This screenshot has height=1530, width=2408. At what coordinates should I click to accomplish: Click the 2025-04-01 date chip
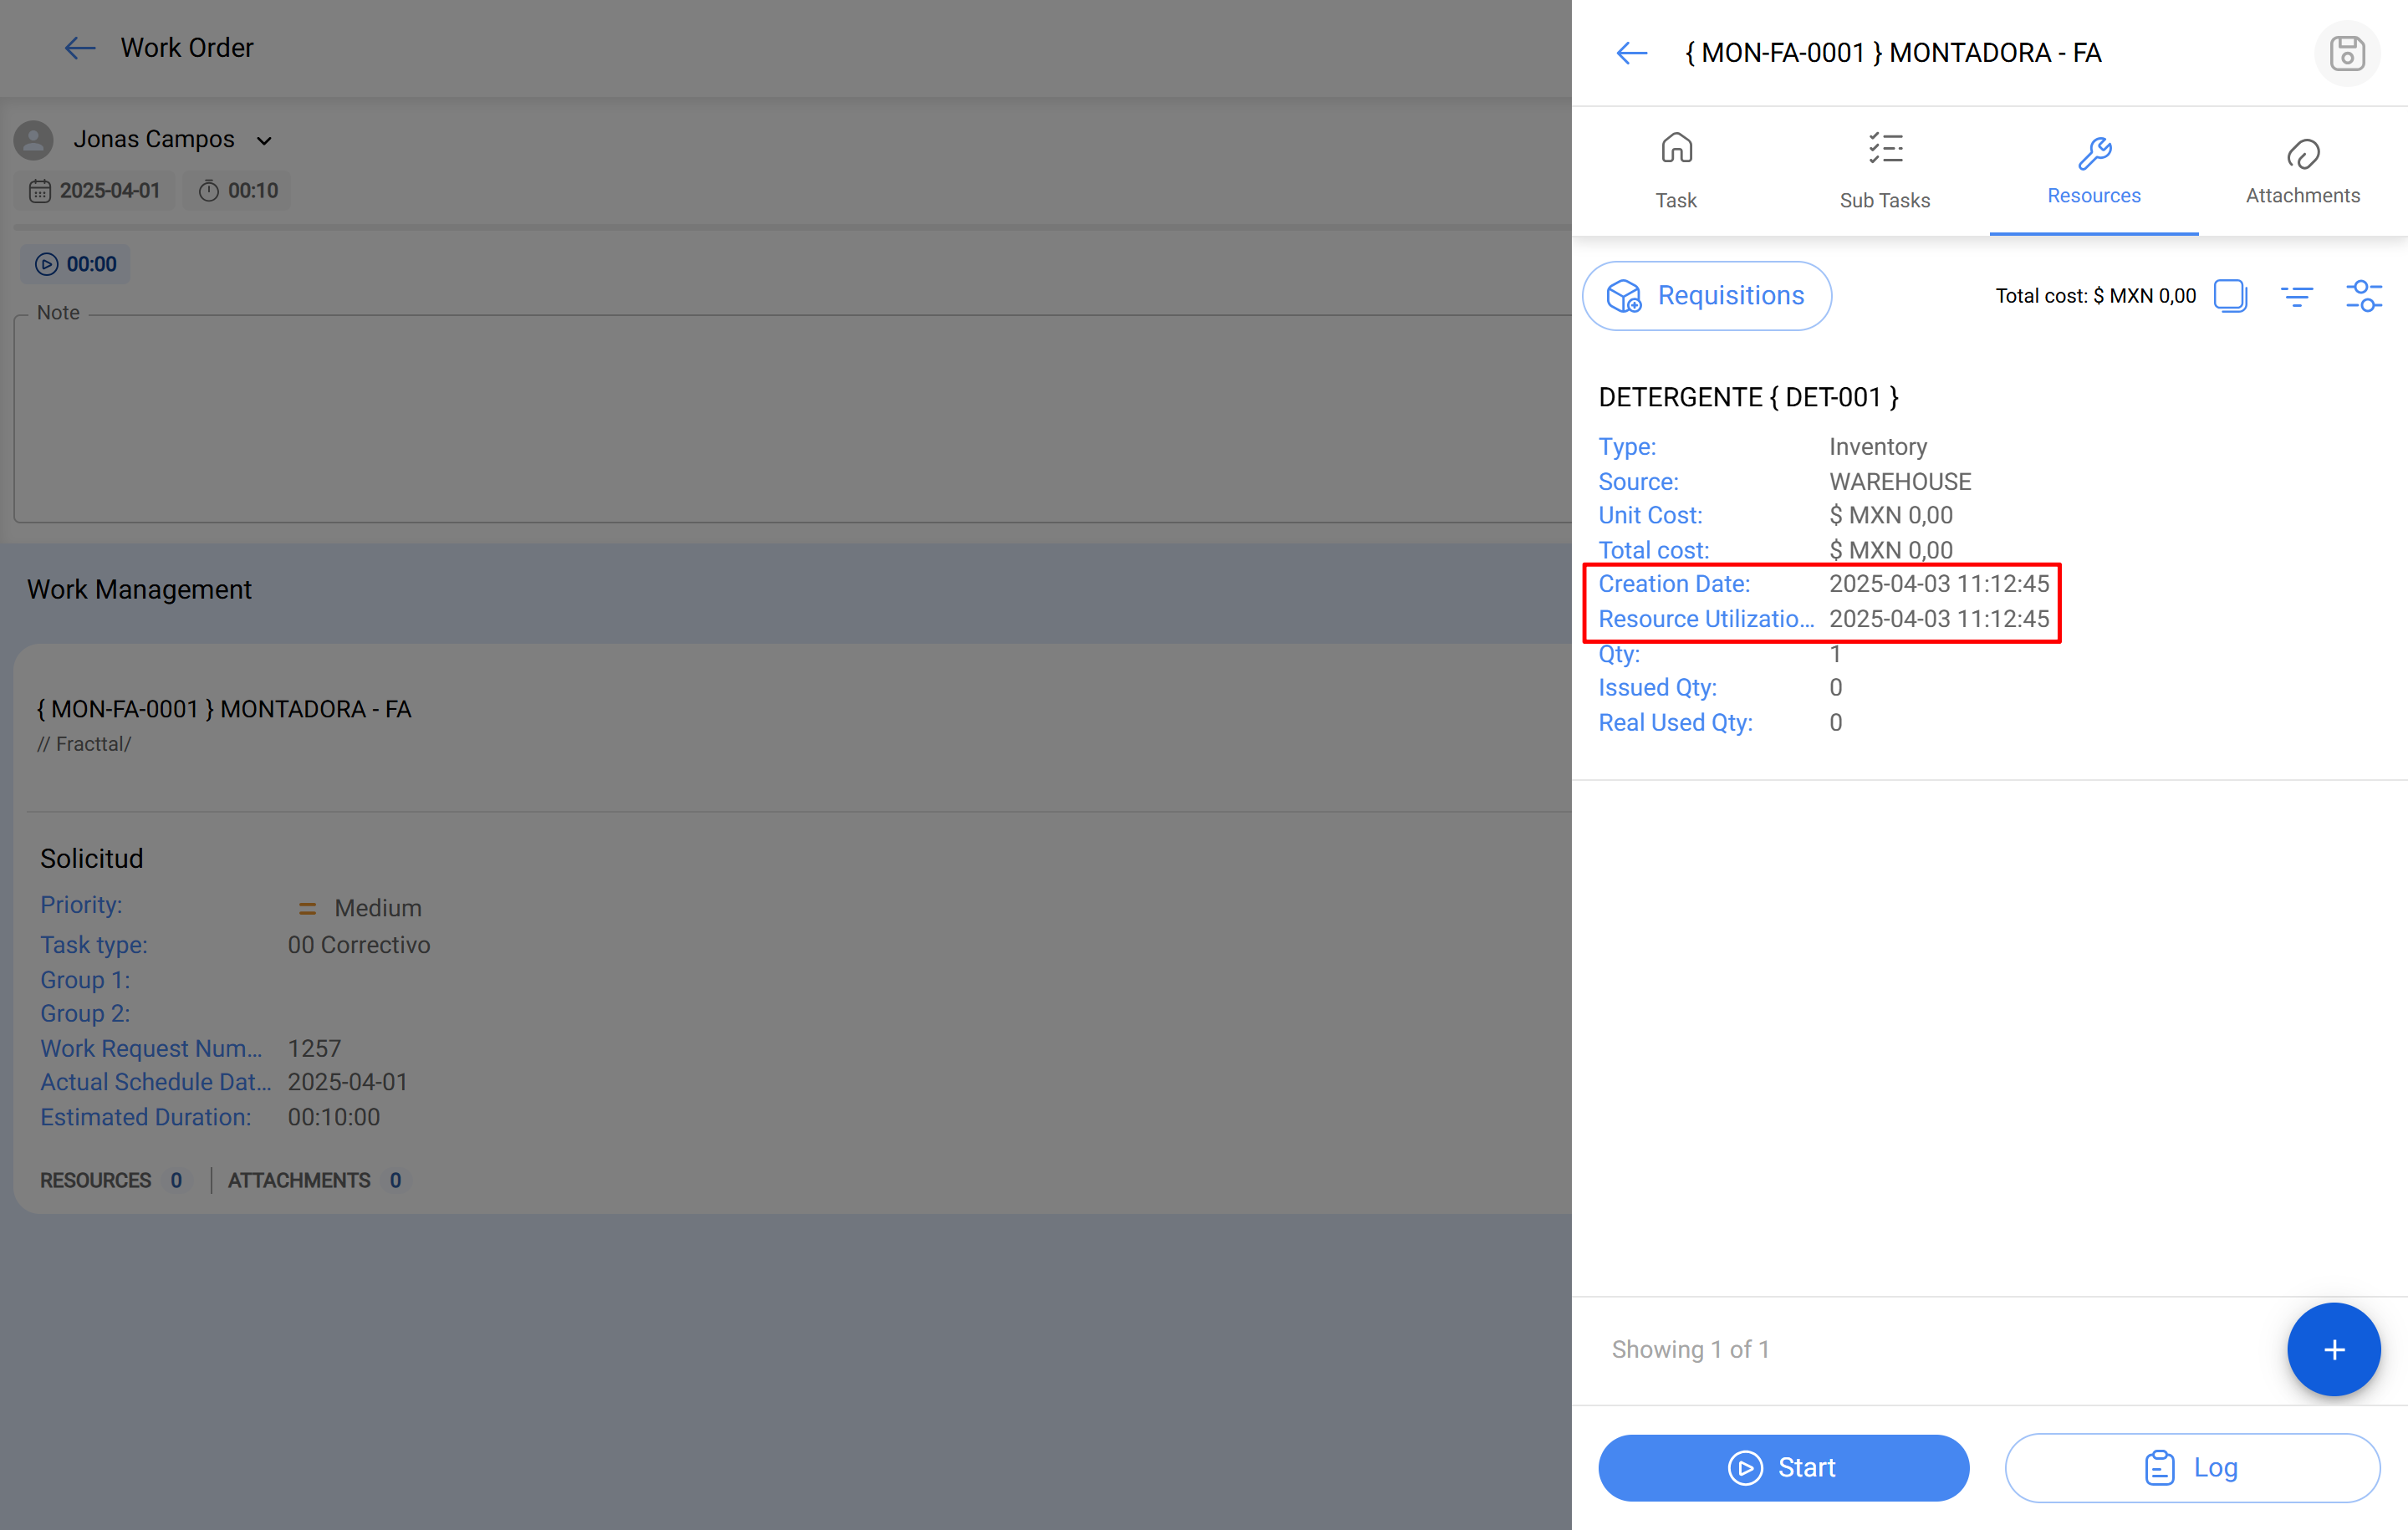[95, 191]
